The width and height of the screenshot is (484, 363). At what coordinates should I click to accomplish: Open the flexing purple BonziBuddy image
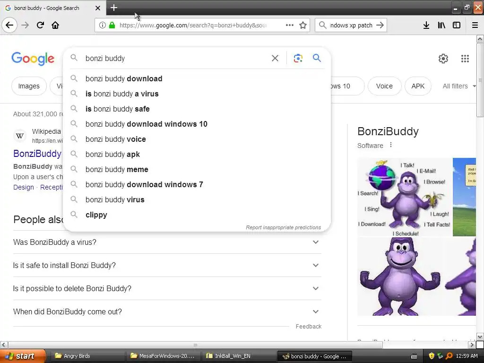coord(400,276)
